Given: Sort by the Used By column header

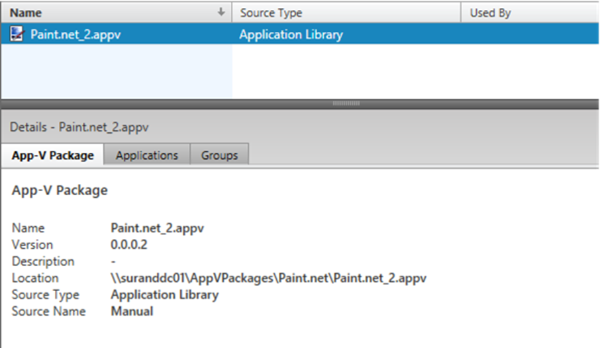Looking at the screenshot, I should tap(530, 13).
